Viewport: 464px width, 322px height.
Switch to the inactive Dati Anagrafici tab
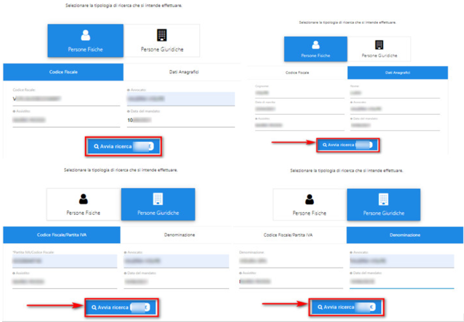coord(184,72)
